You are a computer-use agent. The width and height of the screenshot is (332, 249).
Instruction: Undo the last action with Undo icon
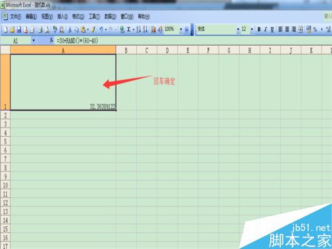101,29
